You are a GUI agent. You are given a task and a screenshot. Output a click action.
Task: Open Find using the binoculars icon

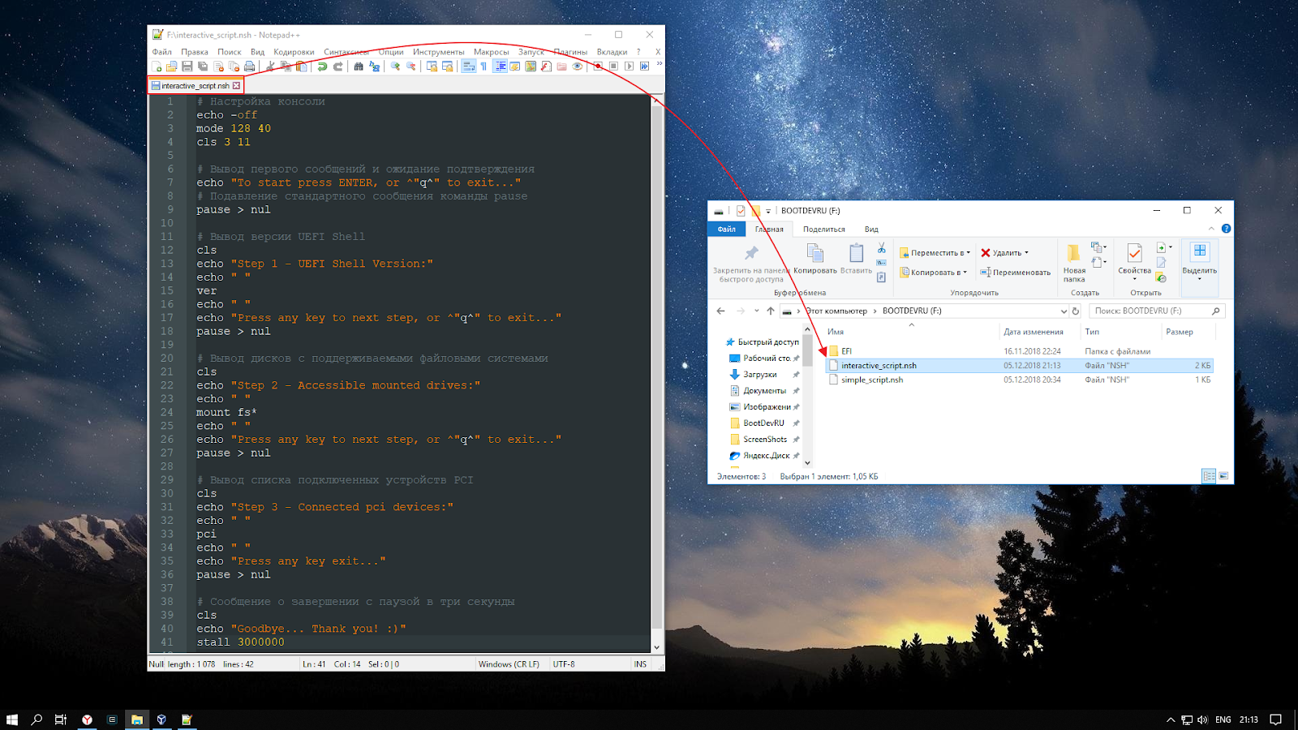coord(359,67)
